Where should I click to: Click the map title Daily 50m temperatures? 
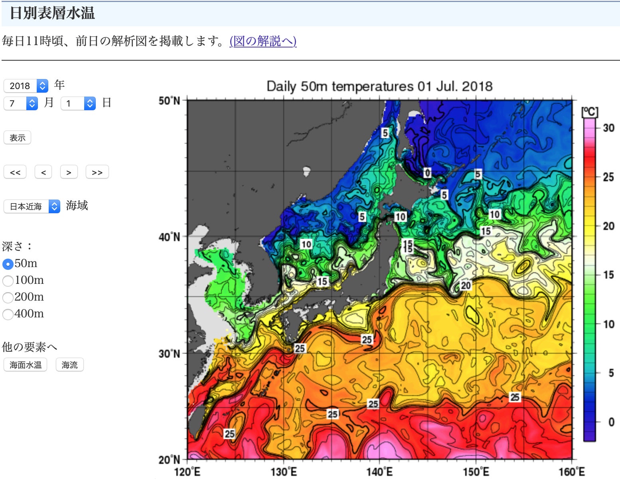[379, 86]
